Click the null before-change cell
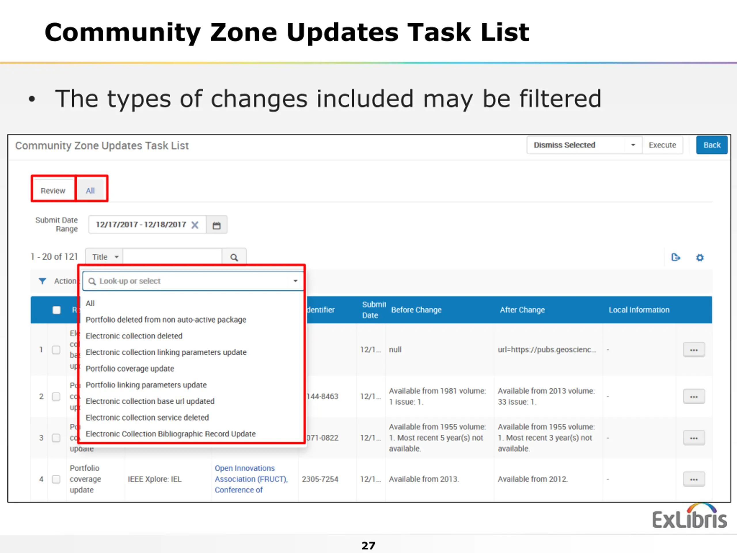737x553 pixels. pyautogui.click(x=395, y=350)
